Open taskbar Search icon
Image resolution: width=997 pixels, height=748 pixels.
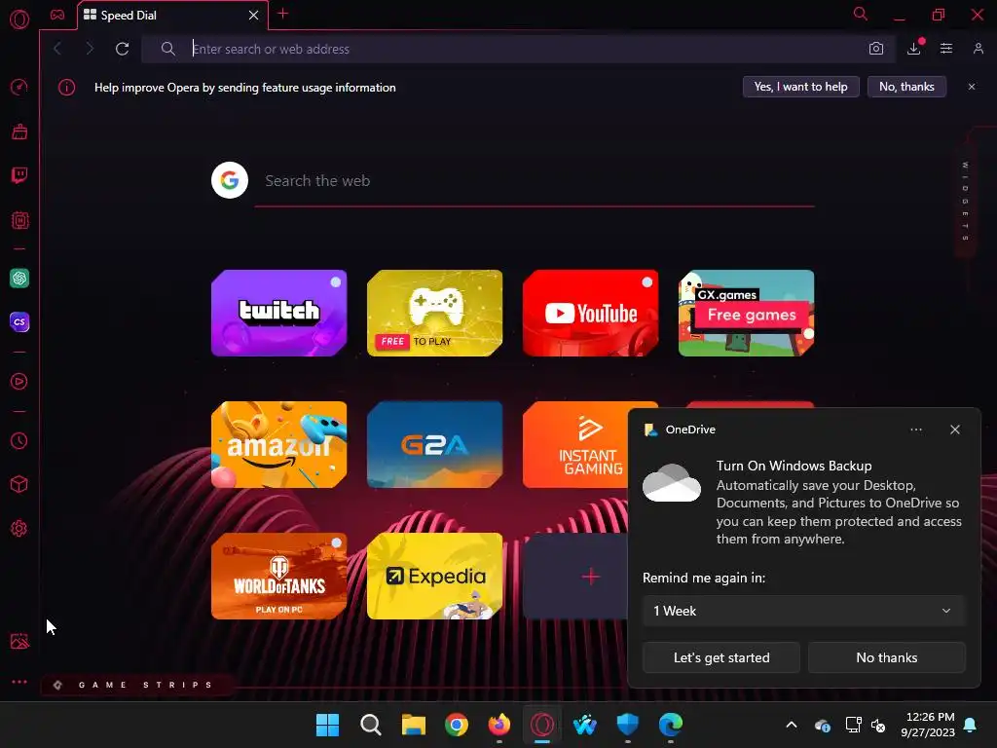click(x=371, y=725)
